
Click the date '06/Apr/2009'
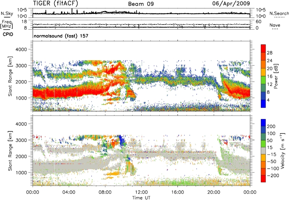click(x=231, y=3)
